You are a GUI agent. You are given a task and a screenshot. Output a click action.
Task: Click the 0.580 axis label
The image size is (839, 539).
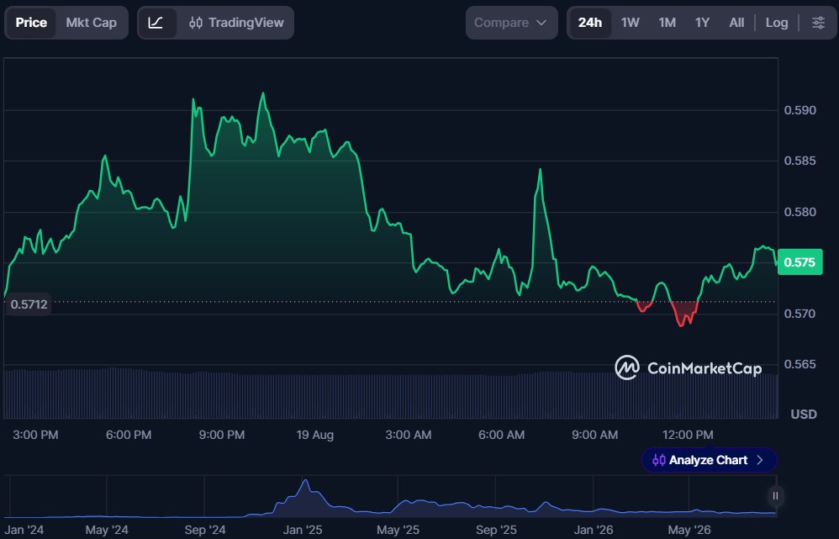click(800, 212)
